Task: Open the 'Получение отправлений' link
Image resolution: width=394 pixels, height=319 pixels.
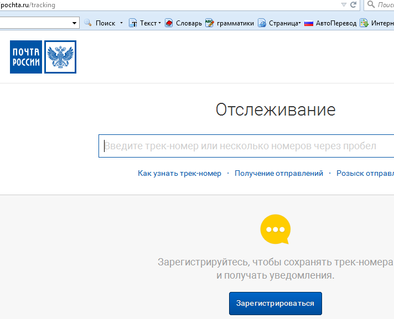Action: tap(278, 174)
